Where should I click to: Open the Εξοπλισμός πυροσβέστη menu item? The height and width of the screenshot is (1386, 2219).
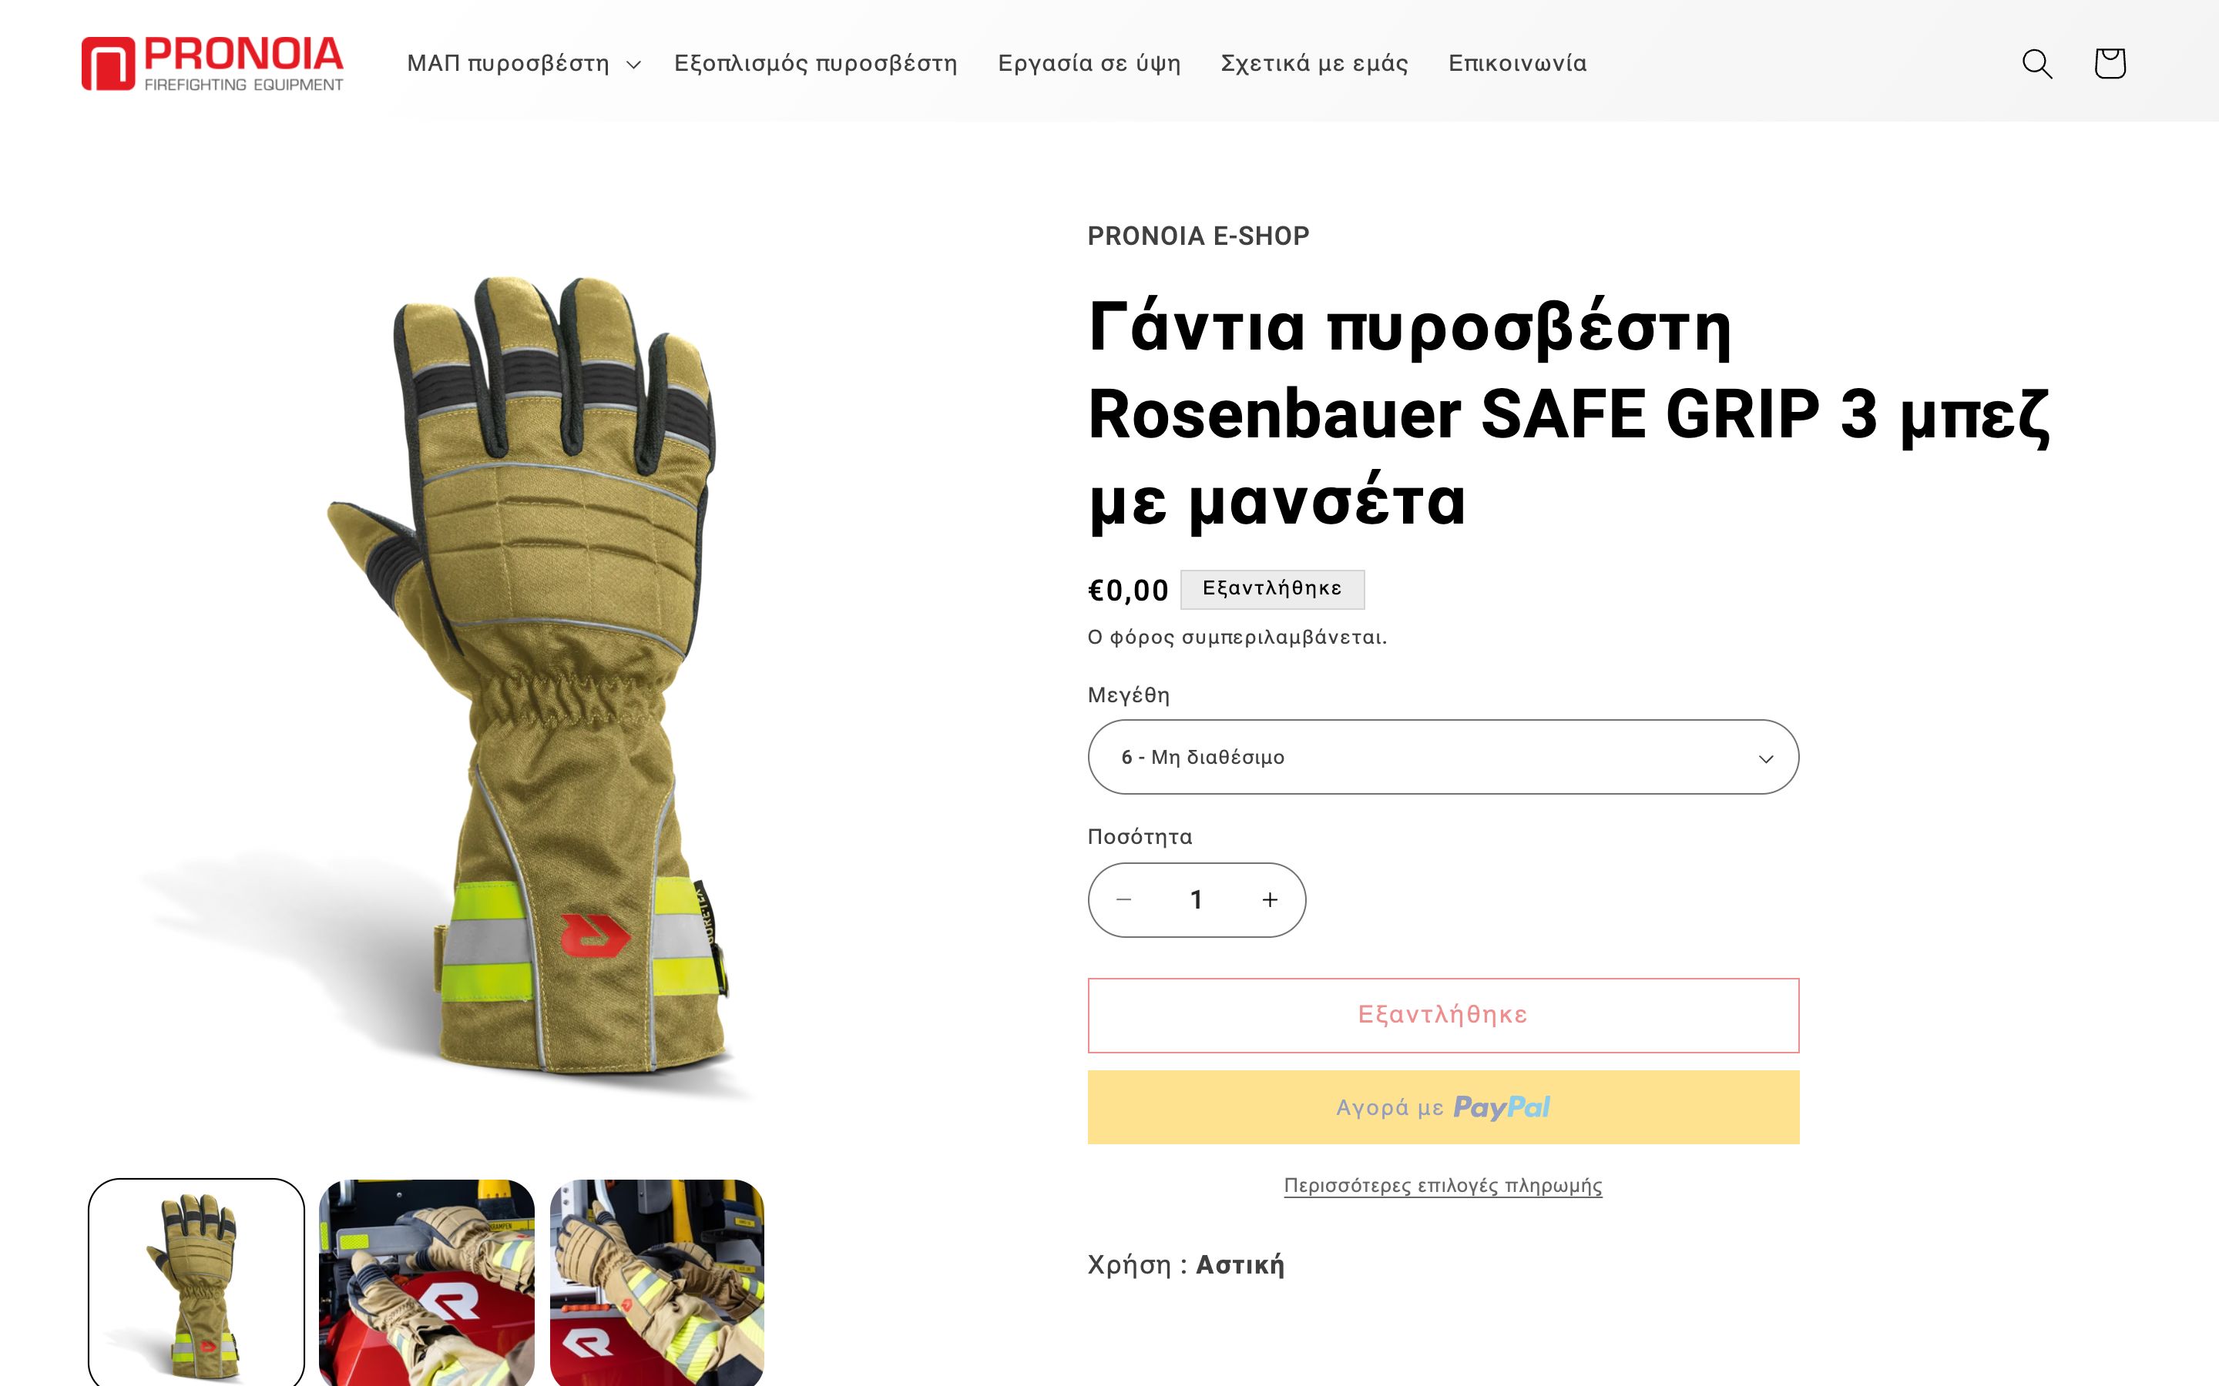tap(815, 63)
